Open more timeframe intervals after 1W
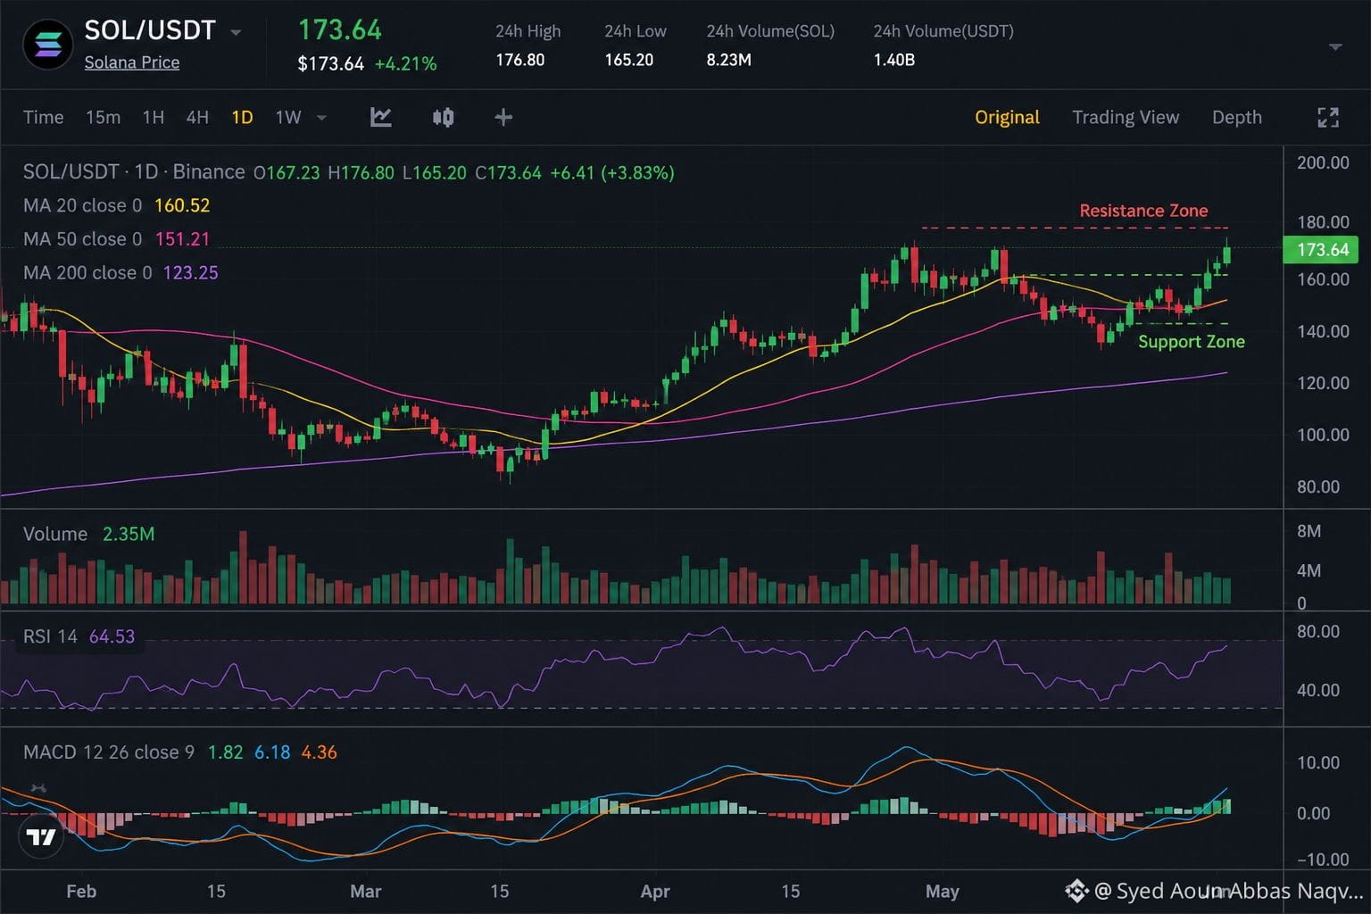Image resolution: width=1371 pixels, height=914 pixels. 321,117
